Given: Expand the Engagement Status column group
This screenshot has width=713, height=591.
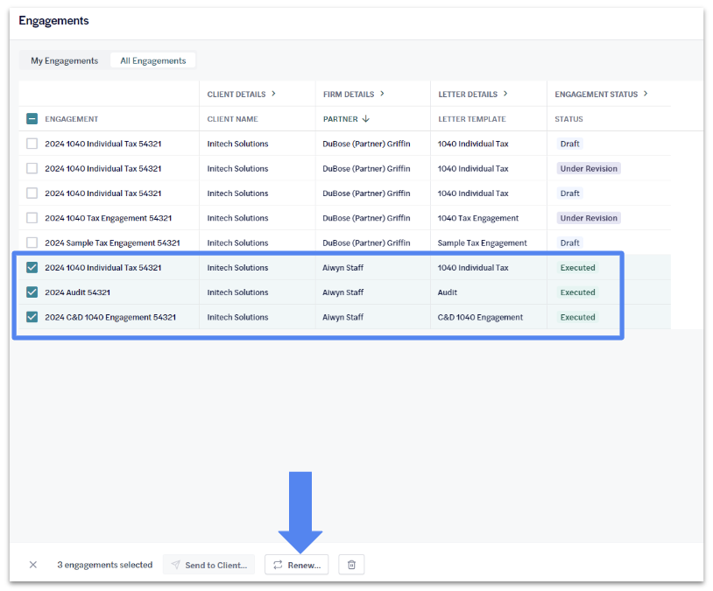Looking at the screenshot, I should pyautogui.click(x=646, y=94).
